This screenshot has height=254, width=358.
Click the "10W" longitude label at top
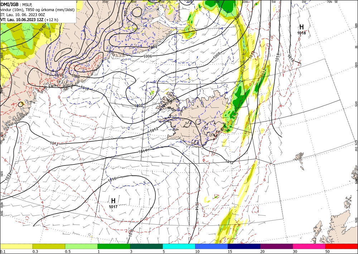245,2
